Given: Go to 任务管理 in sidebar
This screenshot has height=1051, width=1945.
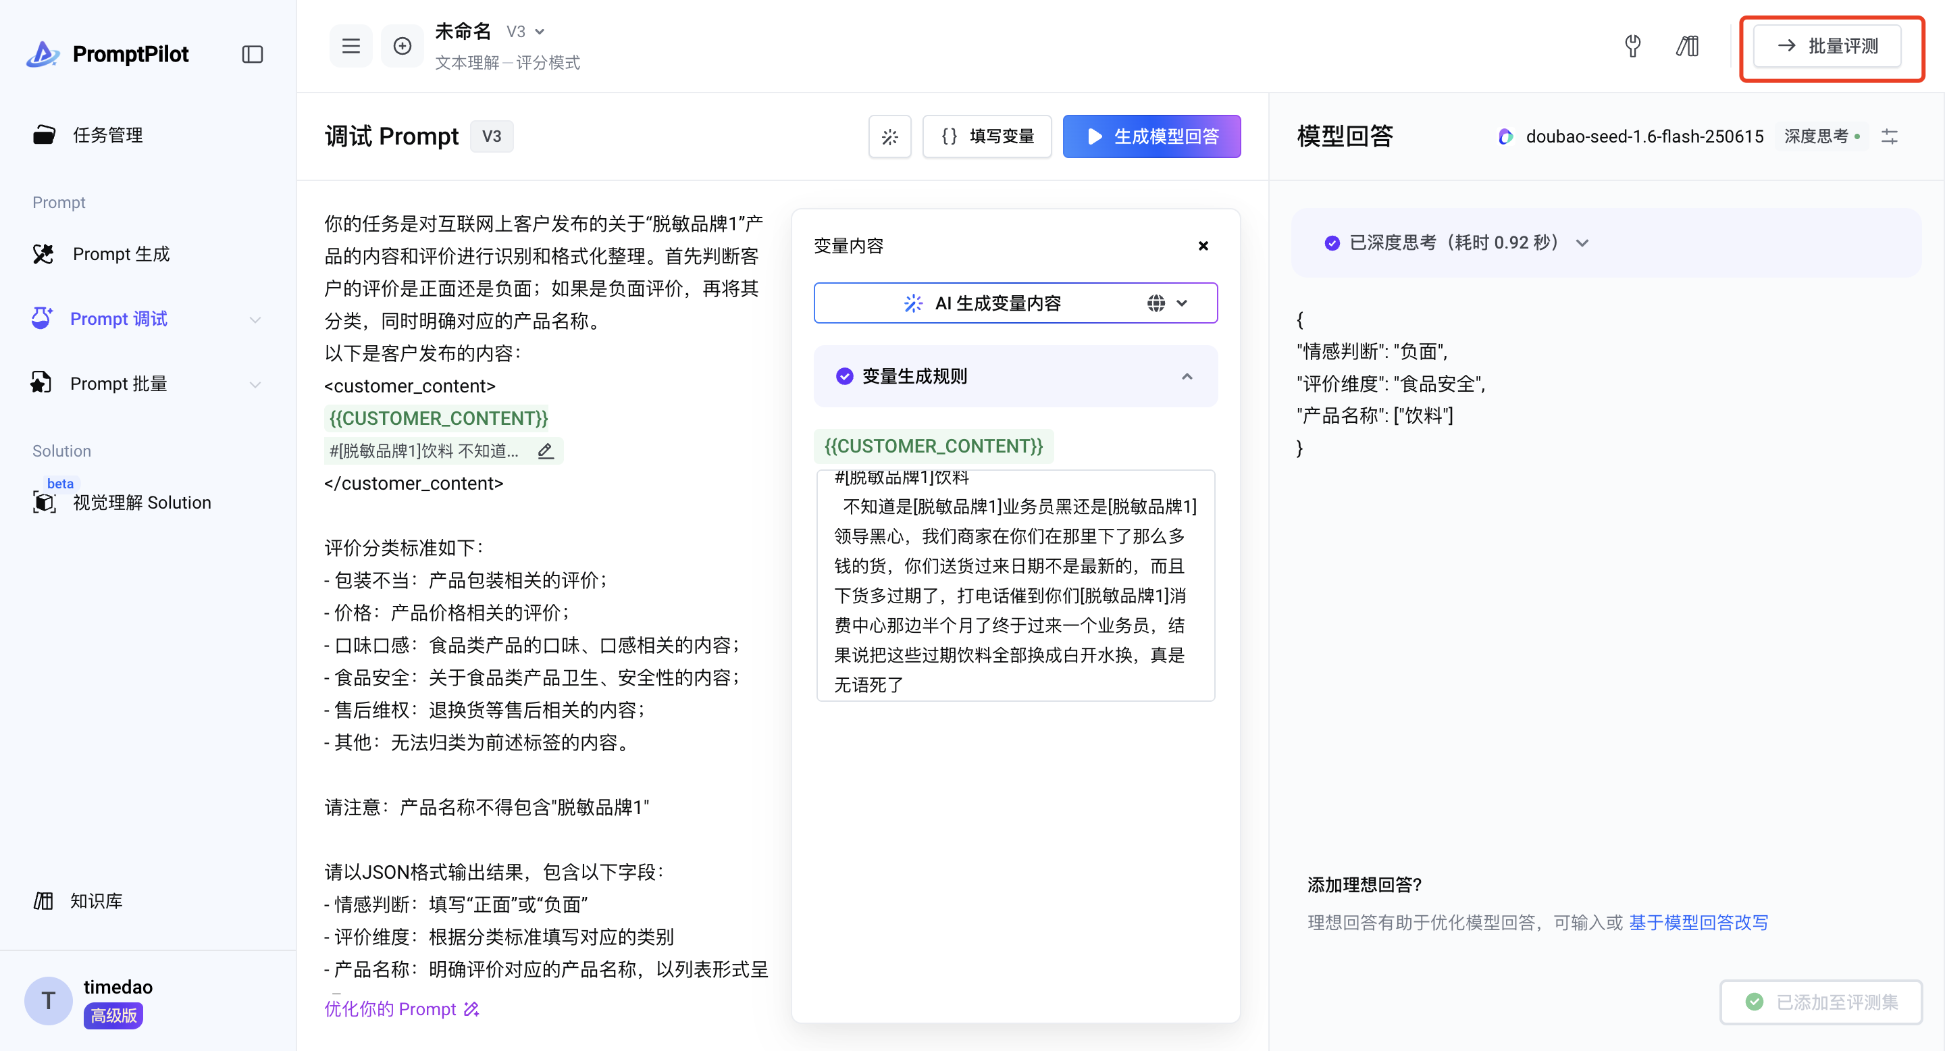Looking at the screenshot, I should pyautogui.click(x=107, y=135).
